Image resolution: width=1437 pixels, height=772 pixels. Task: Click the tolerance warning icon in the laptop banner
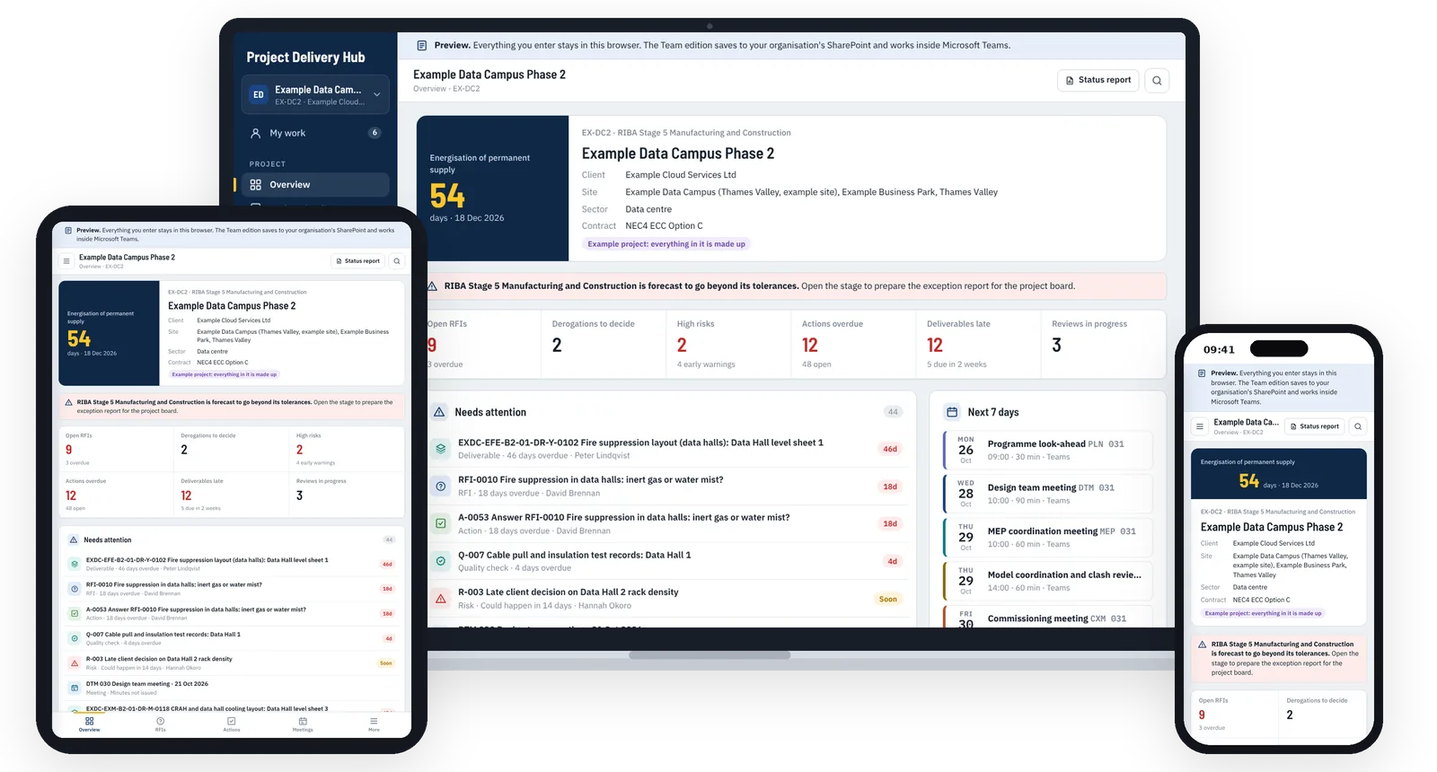432,286
